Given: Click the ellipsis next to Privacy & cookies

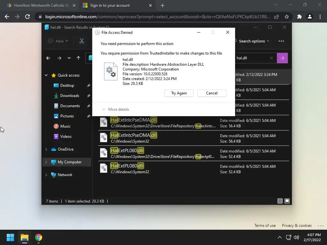Looking at the screenshot, I should [x=321, y=226].
